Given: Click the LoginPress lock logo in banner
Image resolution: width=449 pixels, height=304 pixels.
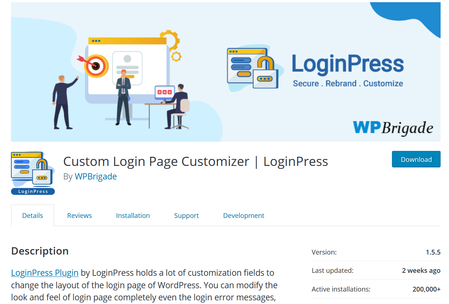Looking at the screenshot, I should [253, 68].
